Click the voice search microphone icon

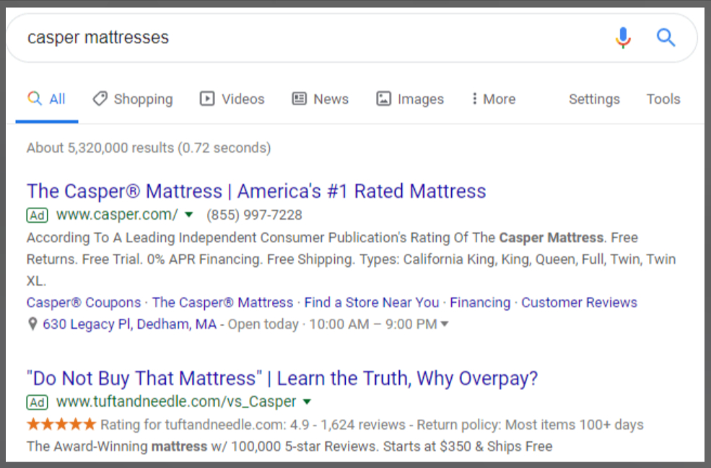pyautogui.click(x=623, y=37)
